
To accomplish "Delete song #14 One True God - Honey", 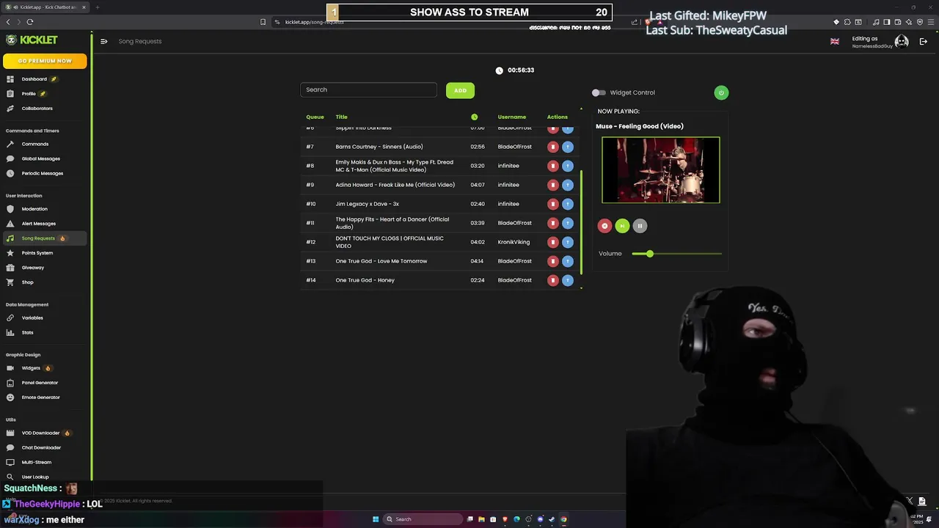I will point(553,280).
